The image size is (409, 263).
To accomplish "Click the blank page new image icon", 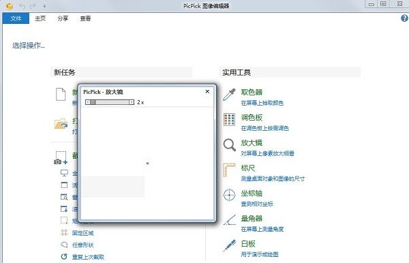I will pos(61,94).
